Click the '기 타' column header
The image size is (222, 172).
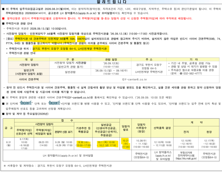click(x=193, y=59)
